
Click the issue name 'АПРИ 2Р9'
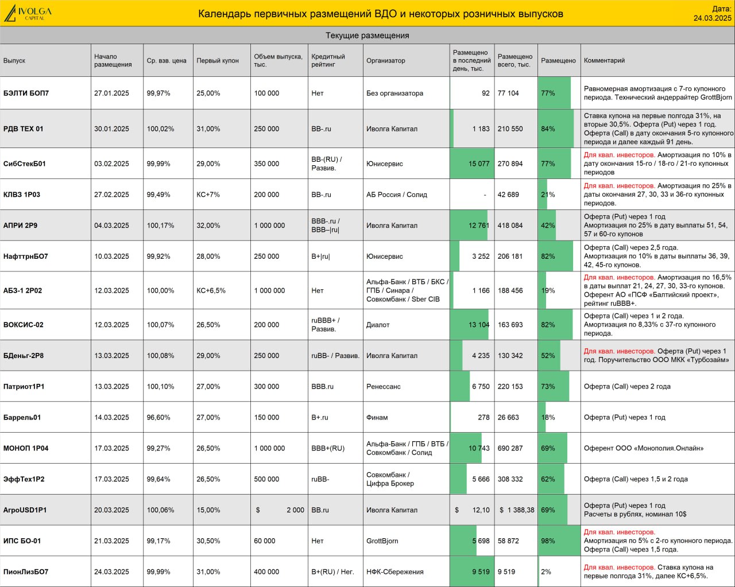point(20,226)
